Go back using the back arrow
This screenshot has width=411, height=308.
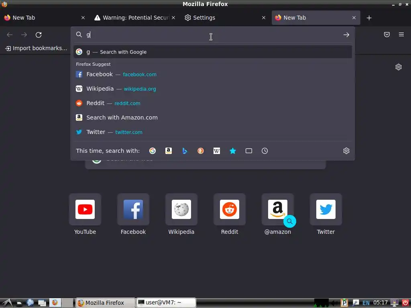pyautogui.click(x=10, y=35)
